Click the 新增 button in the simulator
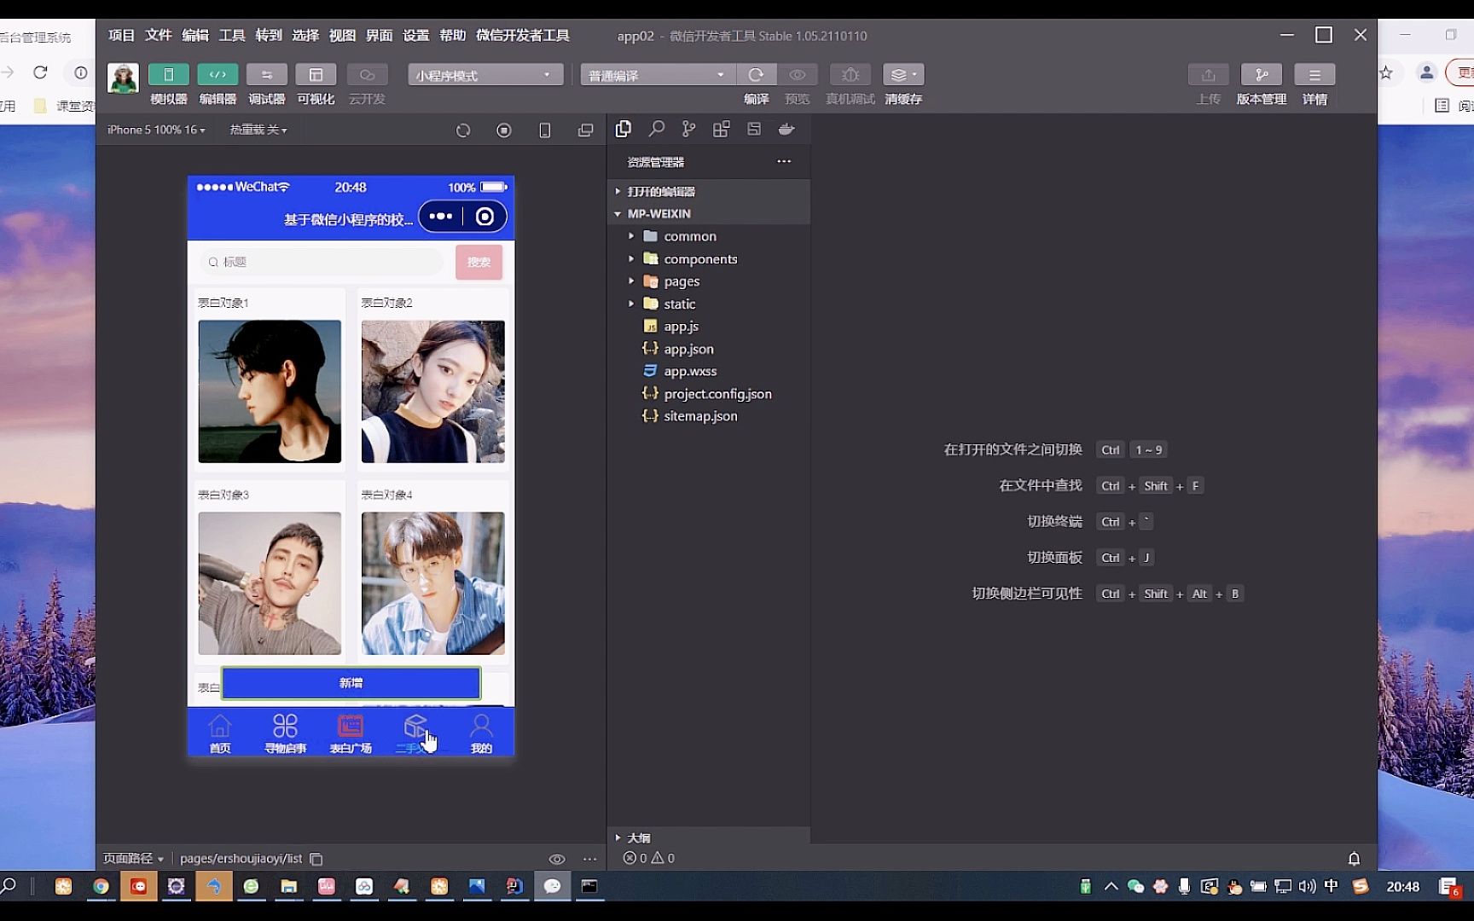The image size is (1474, 921). click(351, 682)
